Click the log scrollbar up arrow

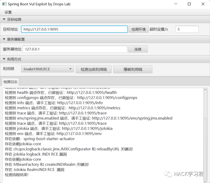click(205, 90)
